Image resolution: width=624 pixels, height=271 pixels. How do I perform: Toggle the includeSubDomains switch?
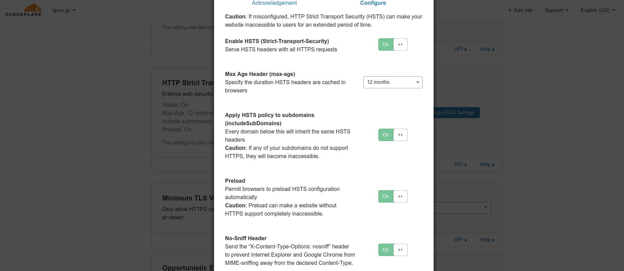[393, 135]
